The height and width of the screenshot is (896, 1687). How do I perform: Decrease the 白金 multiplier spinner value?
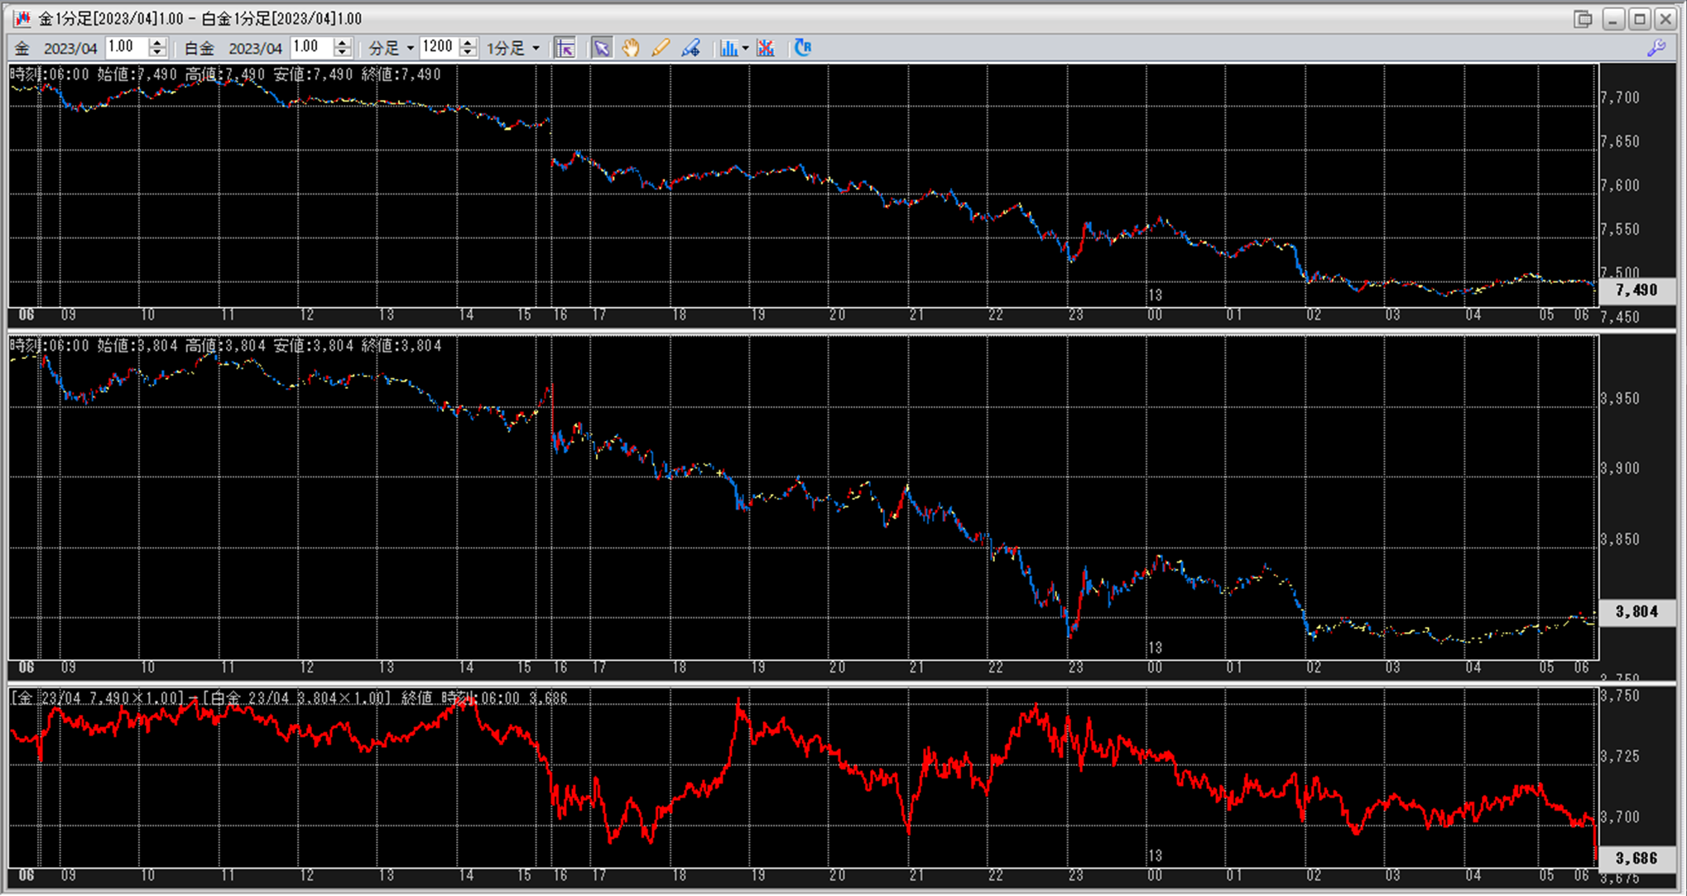pyautogui.click(x=343, y=53)
